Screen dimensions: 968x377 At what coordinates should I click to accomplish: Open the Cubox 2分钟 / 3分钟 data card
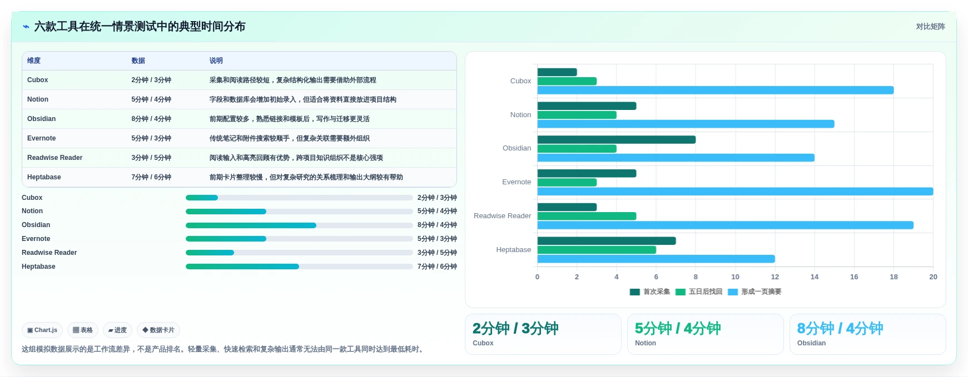pyautogui.click(x=543, y=334)
